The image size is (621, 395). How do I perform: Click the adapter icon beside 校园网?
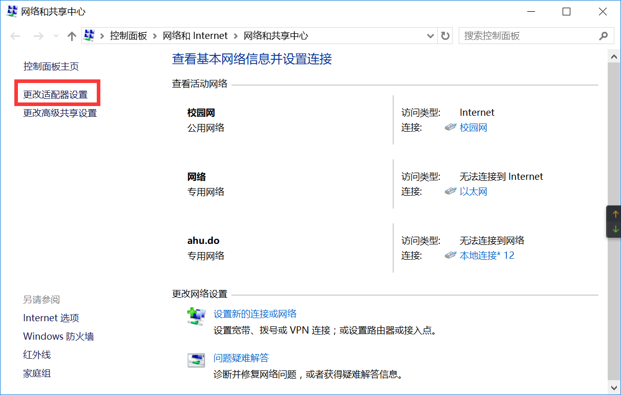(x=451, y=127)
